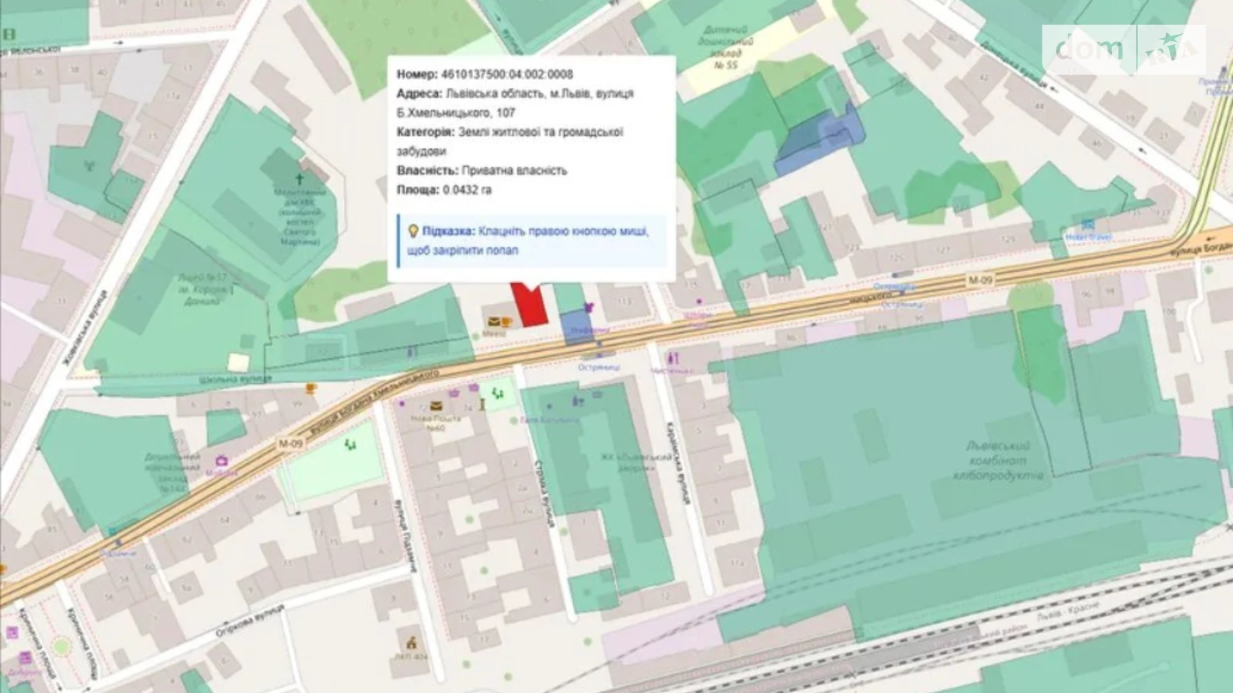Viewport: 1233px width, 693px height.
Task: Click the ЖК Львівський дворик building label
Action: (636, 462)
